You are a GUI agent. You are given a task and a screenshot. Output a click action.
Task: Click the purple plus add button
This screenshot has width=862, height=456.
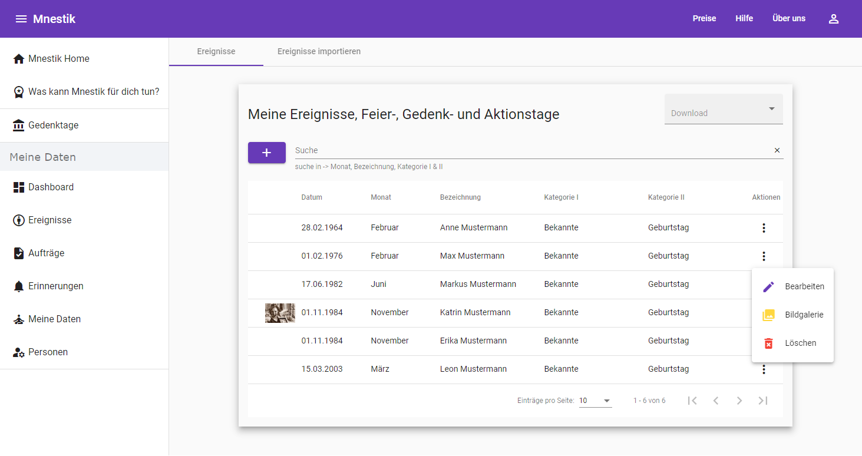[x=266, y=153]
